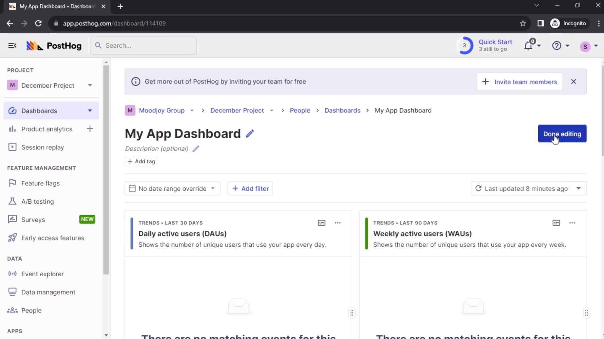Viewport: 604px width, 339px height.
Task: Click the Add filter option
Action: tap(250, 188)
